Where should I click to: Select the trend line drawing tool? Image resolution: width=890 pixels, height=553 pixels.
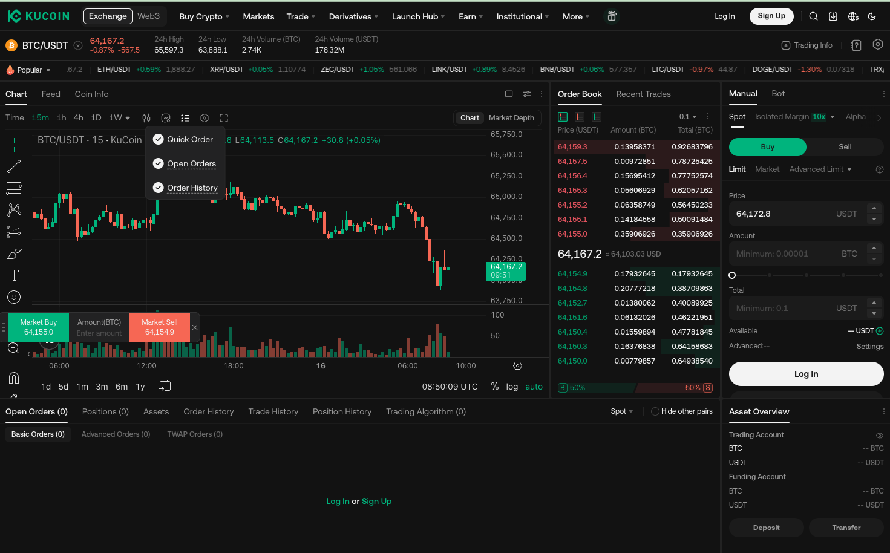click(14, 166)
